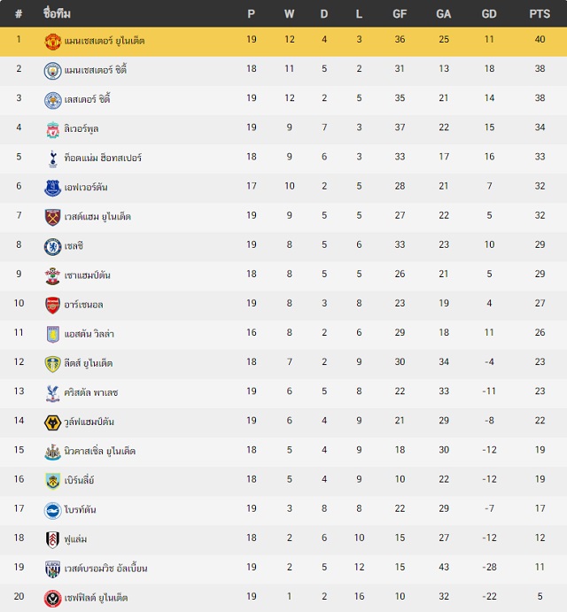
Task: Select the highlighted first-place row points 40
Action: [540, 39]
